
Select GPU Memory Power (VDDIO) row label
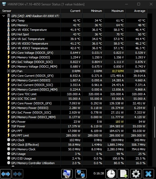coord(30,108)
